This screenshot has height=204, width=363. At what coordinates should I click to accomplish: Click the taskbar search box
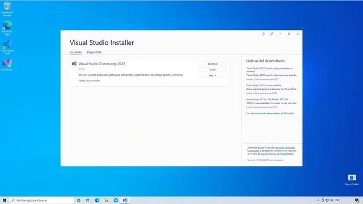[41, 200]
